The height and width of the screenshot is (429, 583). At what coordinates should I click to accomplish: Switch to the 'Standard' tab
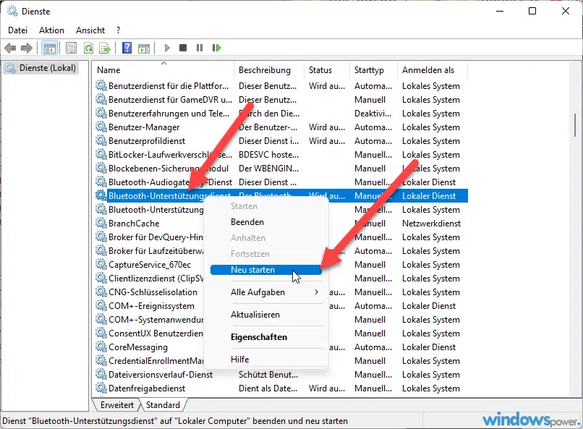(163, 405)
